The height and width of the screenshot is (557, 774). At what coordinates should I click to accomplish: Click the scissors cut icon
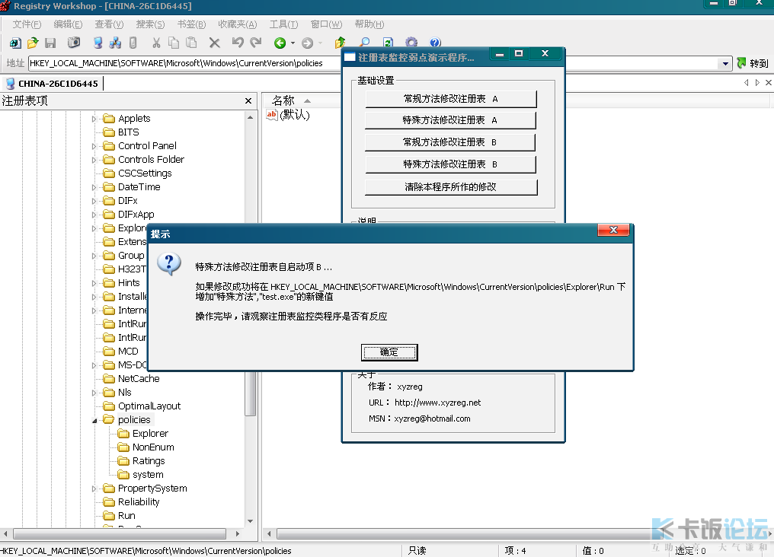tap(156, 43)
